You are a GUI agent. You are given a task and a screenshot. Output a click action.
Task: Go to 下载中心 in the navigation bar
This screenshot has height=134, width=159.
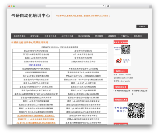125,36
